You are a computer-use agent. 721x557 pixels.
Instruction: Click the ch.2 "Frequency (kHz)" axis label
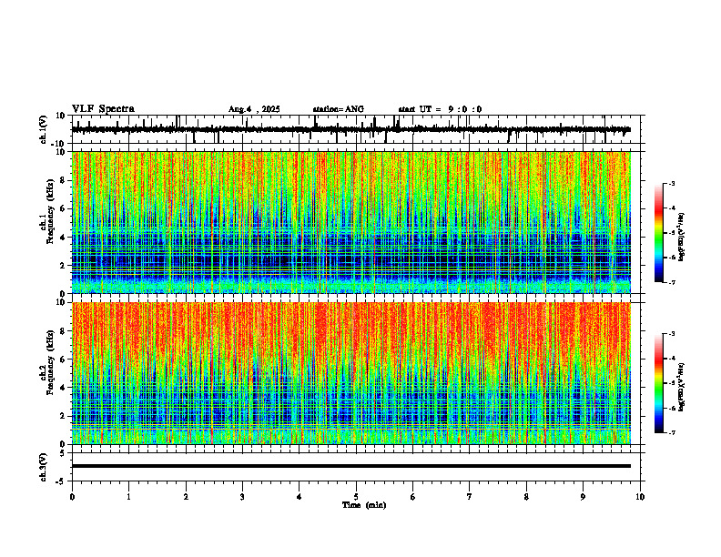click(50, 362)
